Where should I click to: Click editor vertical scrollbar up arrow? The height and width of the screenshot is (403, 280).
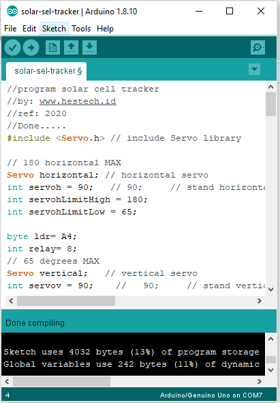point(270,87)
